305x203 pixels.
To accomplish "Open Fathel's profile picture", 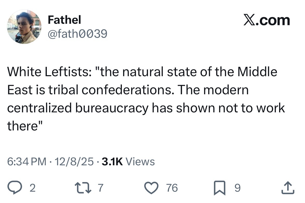I will pyautogui.click(x=24, y=27).
